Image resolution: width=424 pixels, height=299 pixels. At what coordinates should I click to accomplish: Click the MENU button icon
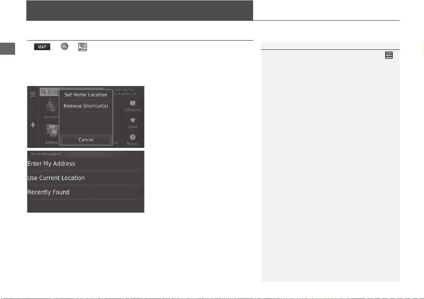click(x=83, y=47)
